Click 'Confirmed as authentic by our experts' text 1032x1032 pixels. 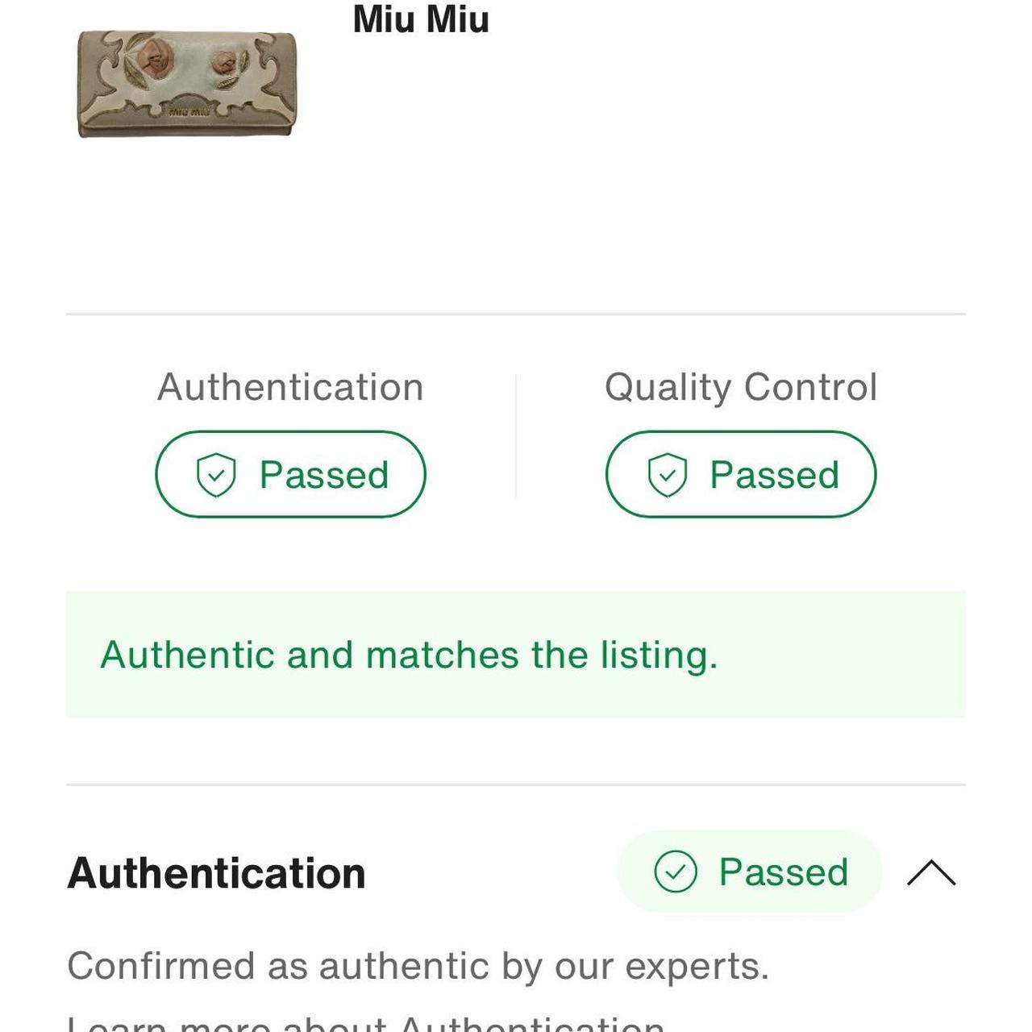coord(418,966)
